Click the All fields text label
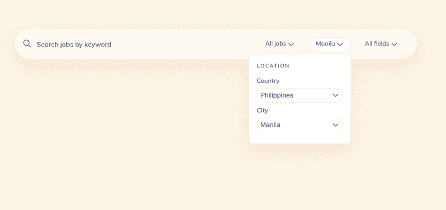Viewport: 446px width, 210px height. (377, 44)
